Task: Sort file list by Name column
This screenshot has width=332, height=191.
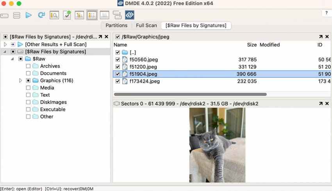Action: coord(120,45)
